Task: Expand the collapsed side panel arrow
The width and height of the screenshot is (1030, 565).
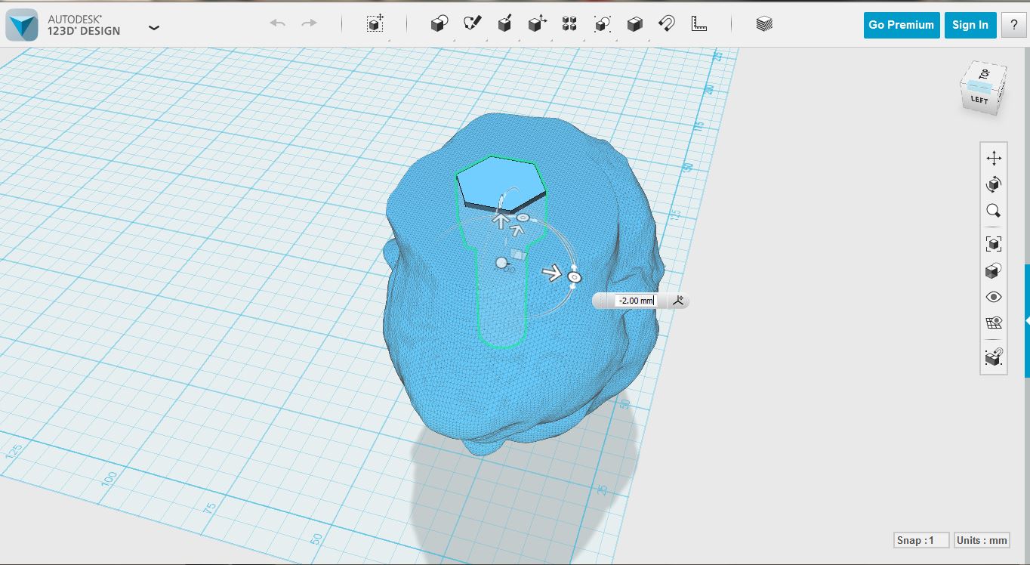Action: point(1027,321)
